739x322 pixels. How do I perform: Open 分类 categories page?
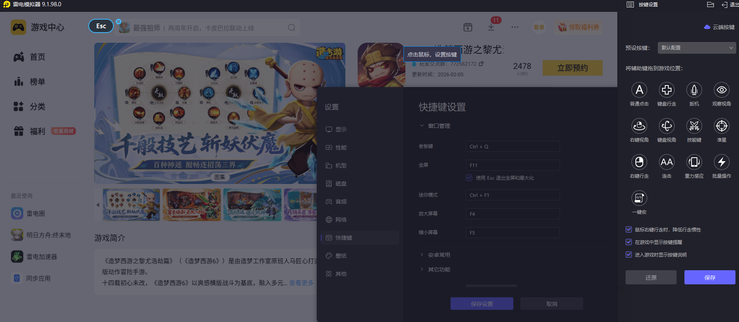29,107
